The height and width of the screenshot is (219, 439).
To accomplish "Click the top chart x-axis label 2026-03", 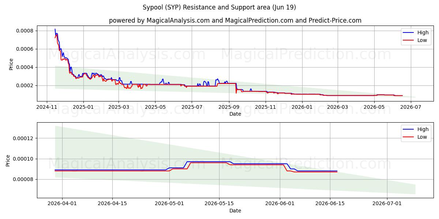I will [x=337, y=107].
